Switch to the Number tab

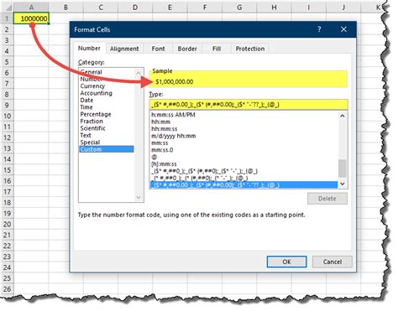point(89,48)
